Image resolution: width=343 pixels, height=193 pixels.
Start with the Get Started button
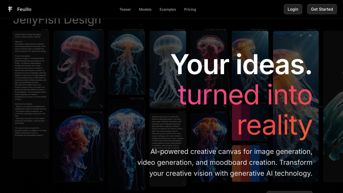point(322,9)
